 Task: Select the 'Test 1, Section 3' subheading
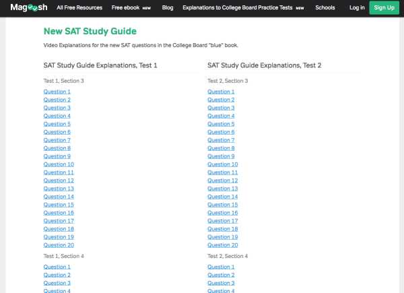[x=64, y=81]
